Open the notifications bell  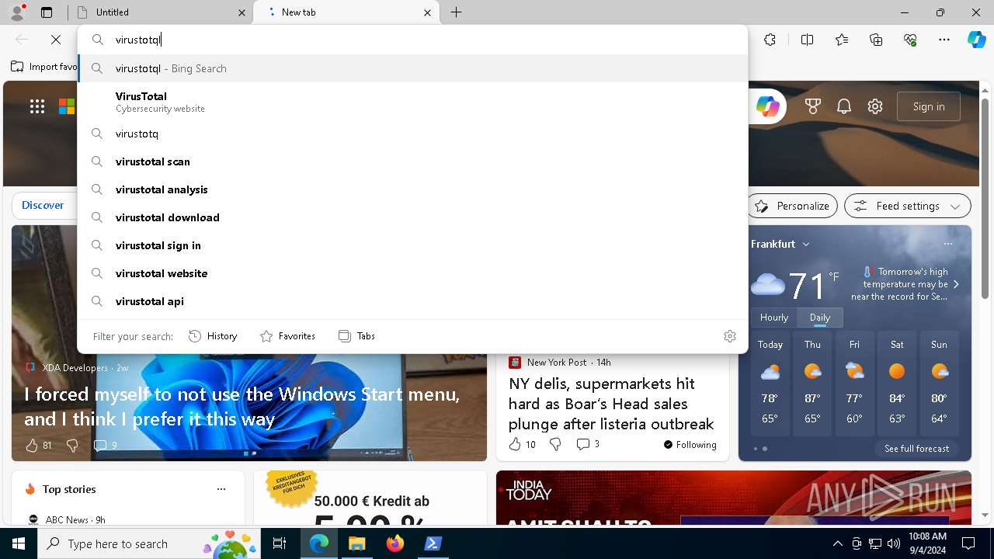844,106
